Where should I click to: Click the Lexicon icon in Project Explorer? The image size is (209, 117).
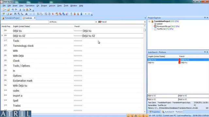coord(155,24)
